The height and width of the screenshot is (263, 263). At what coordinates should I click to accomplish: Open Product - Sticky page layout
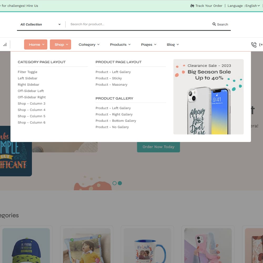pyautogui.click(x=109, y=78)
